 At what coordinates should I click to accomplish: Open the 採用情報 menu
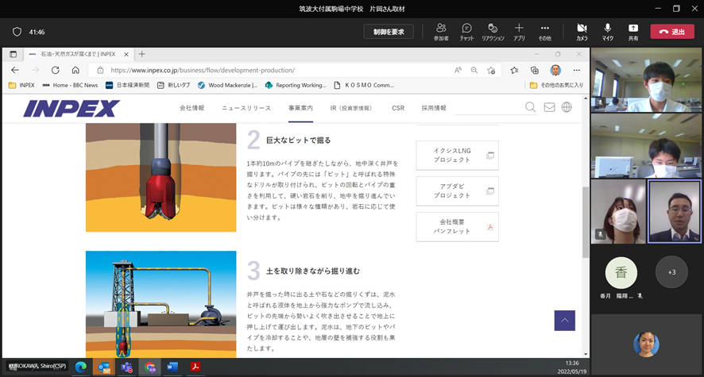pos(434,108)
